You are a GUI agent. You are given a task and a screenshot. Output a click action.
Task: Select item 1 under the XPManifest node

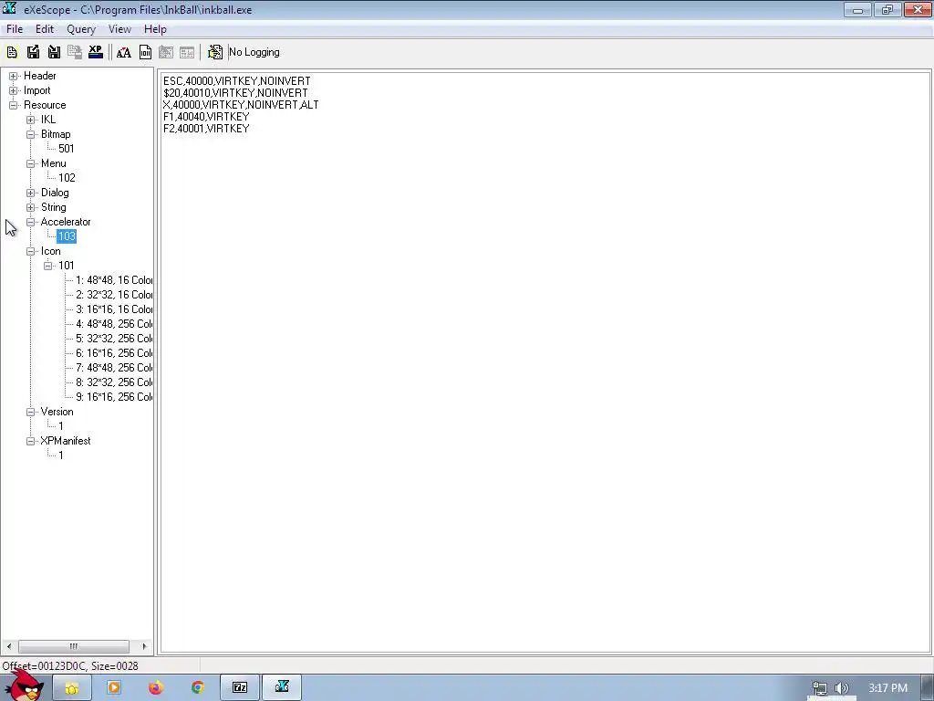tap(61, 455)
